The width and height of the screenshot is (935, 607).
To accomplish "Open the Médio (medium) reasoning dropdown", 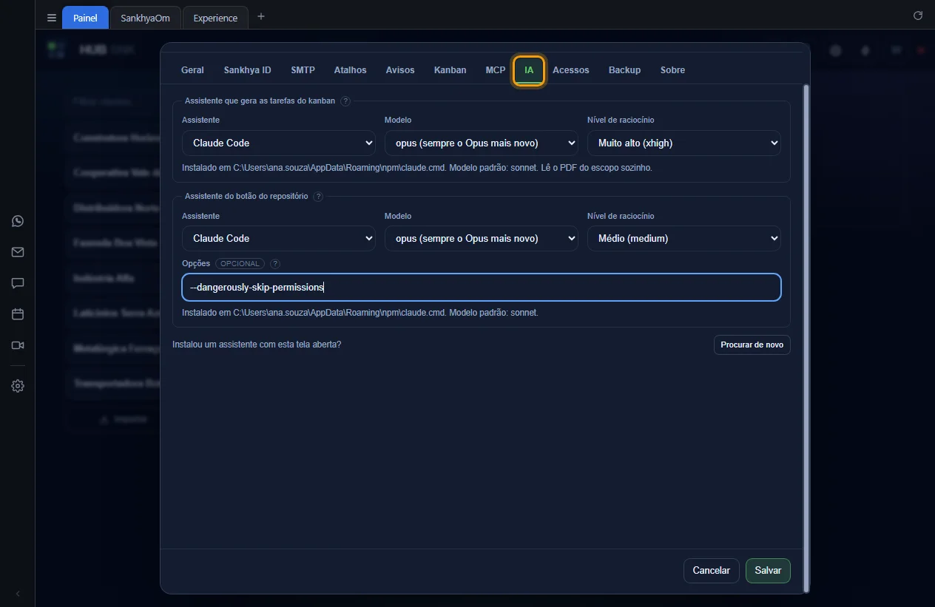I will (x=684, y=238).
